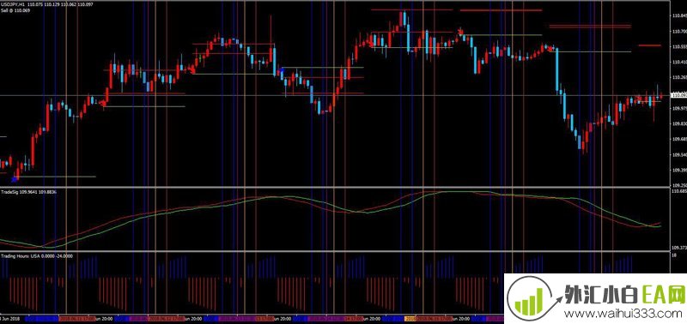The height and width of the screenshot is (324, 687).
Task: Grab the divider between main chart and TradeSig
Action: point(335,188)
